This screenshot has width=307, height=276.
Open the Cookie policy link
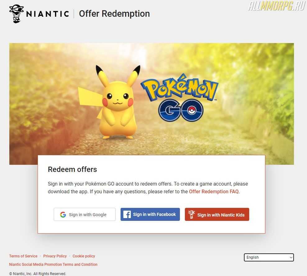click(x=84, y=256)
